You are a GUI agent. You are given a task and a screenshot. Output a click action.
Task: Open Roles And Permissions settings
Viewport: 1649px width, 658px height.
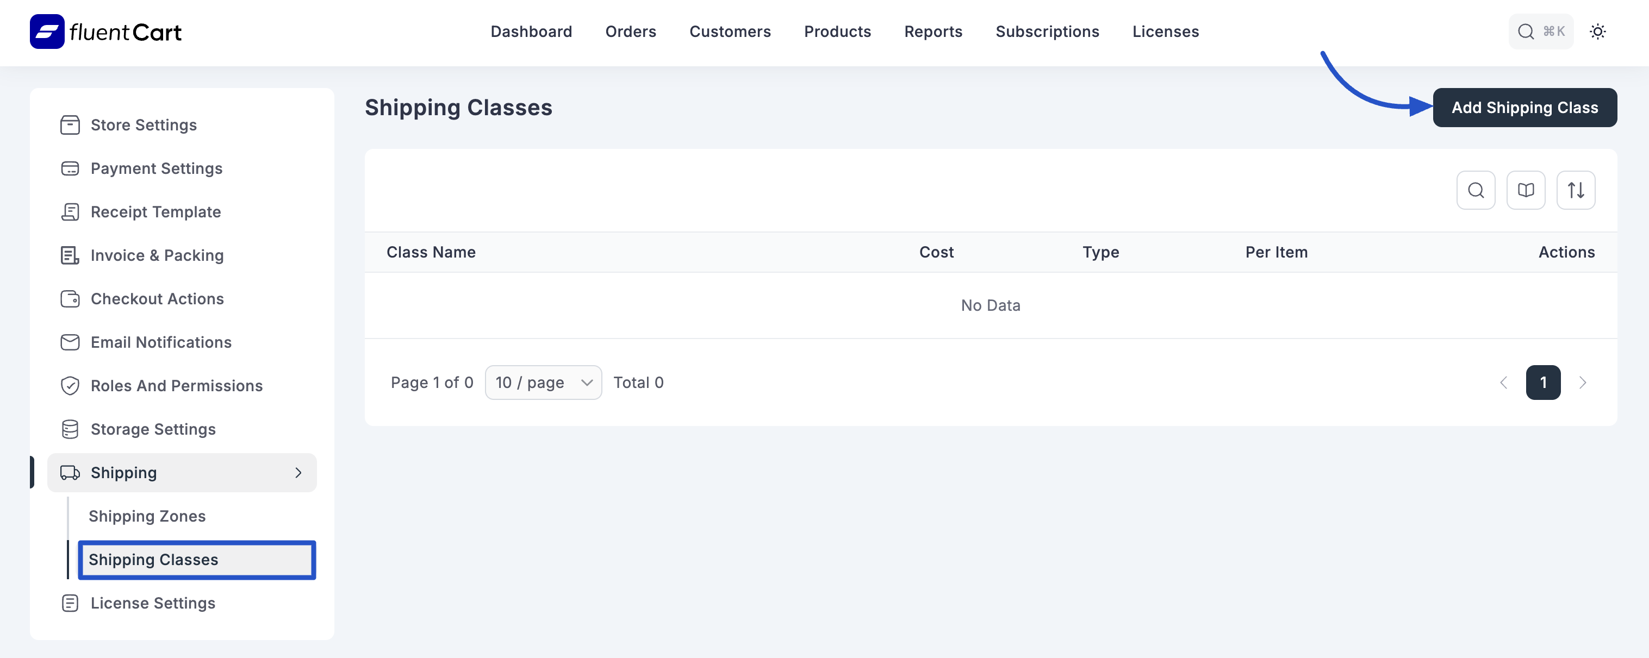click(176, 386)
